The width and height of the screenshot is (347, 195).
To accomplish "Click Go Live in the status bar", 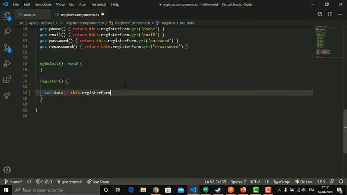I will (x=304, y=182).
